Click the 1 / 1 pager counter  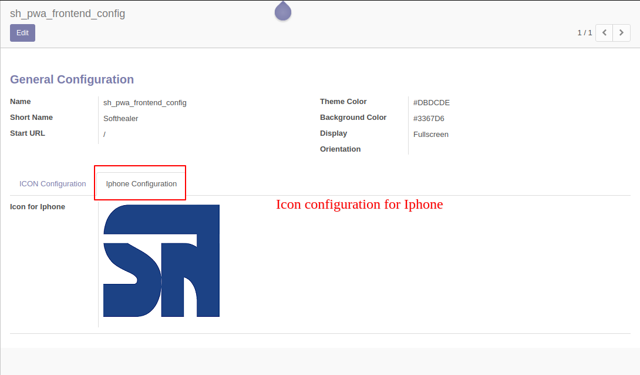[584, 33]
